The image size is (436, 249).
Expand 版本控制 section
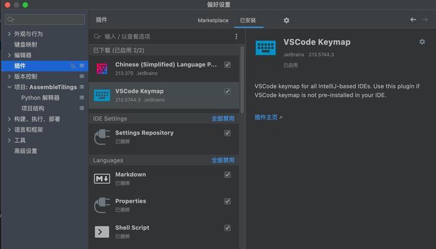tap(9, 76)
